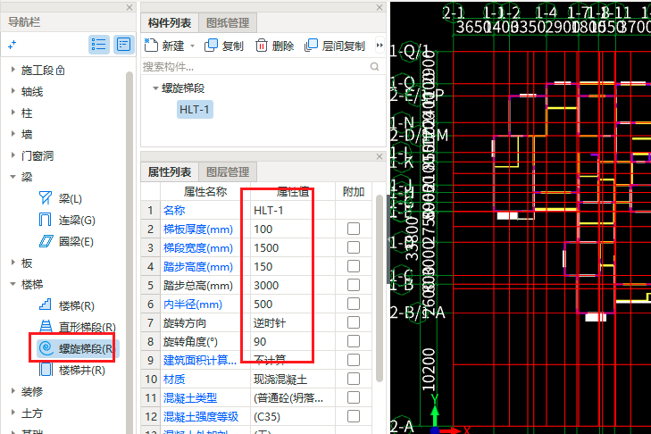The image size is (651, 434).
Task: Tick 附加 checkbox for 旋转方向 row
Action: (x=354, y=322)
